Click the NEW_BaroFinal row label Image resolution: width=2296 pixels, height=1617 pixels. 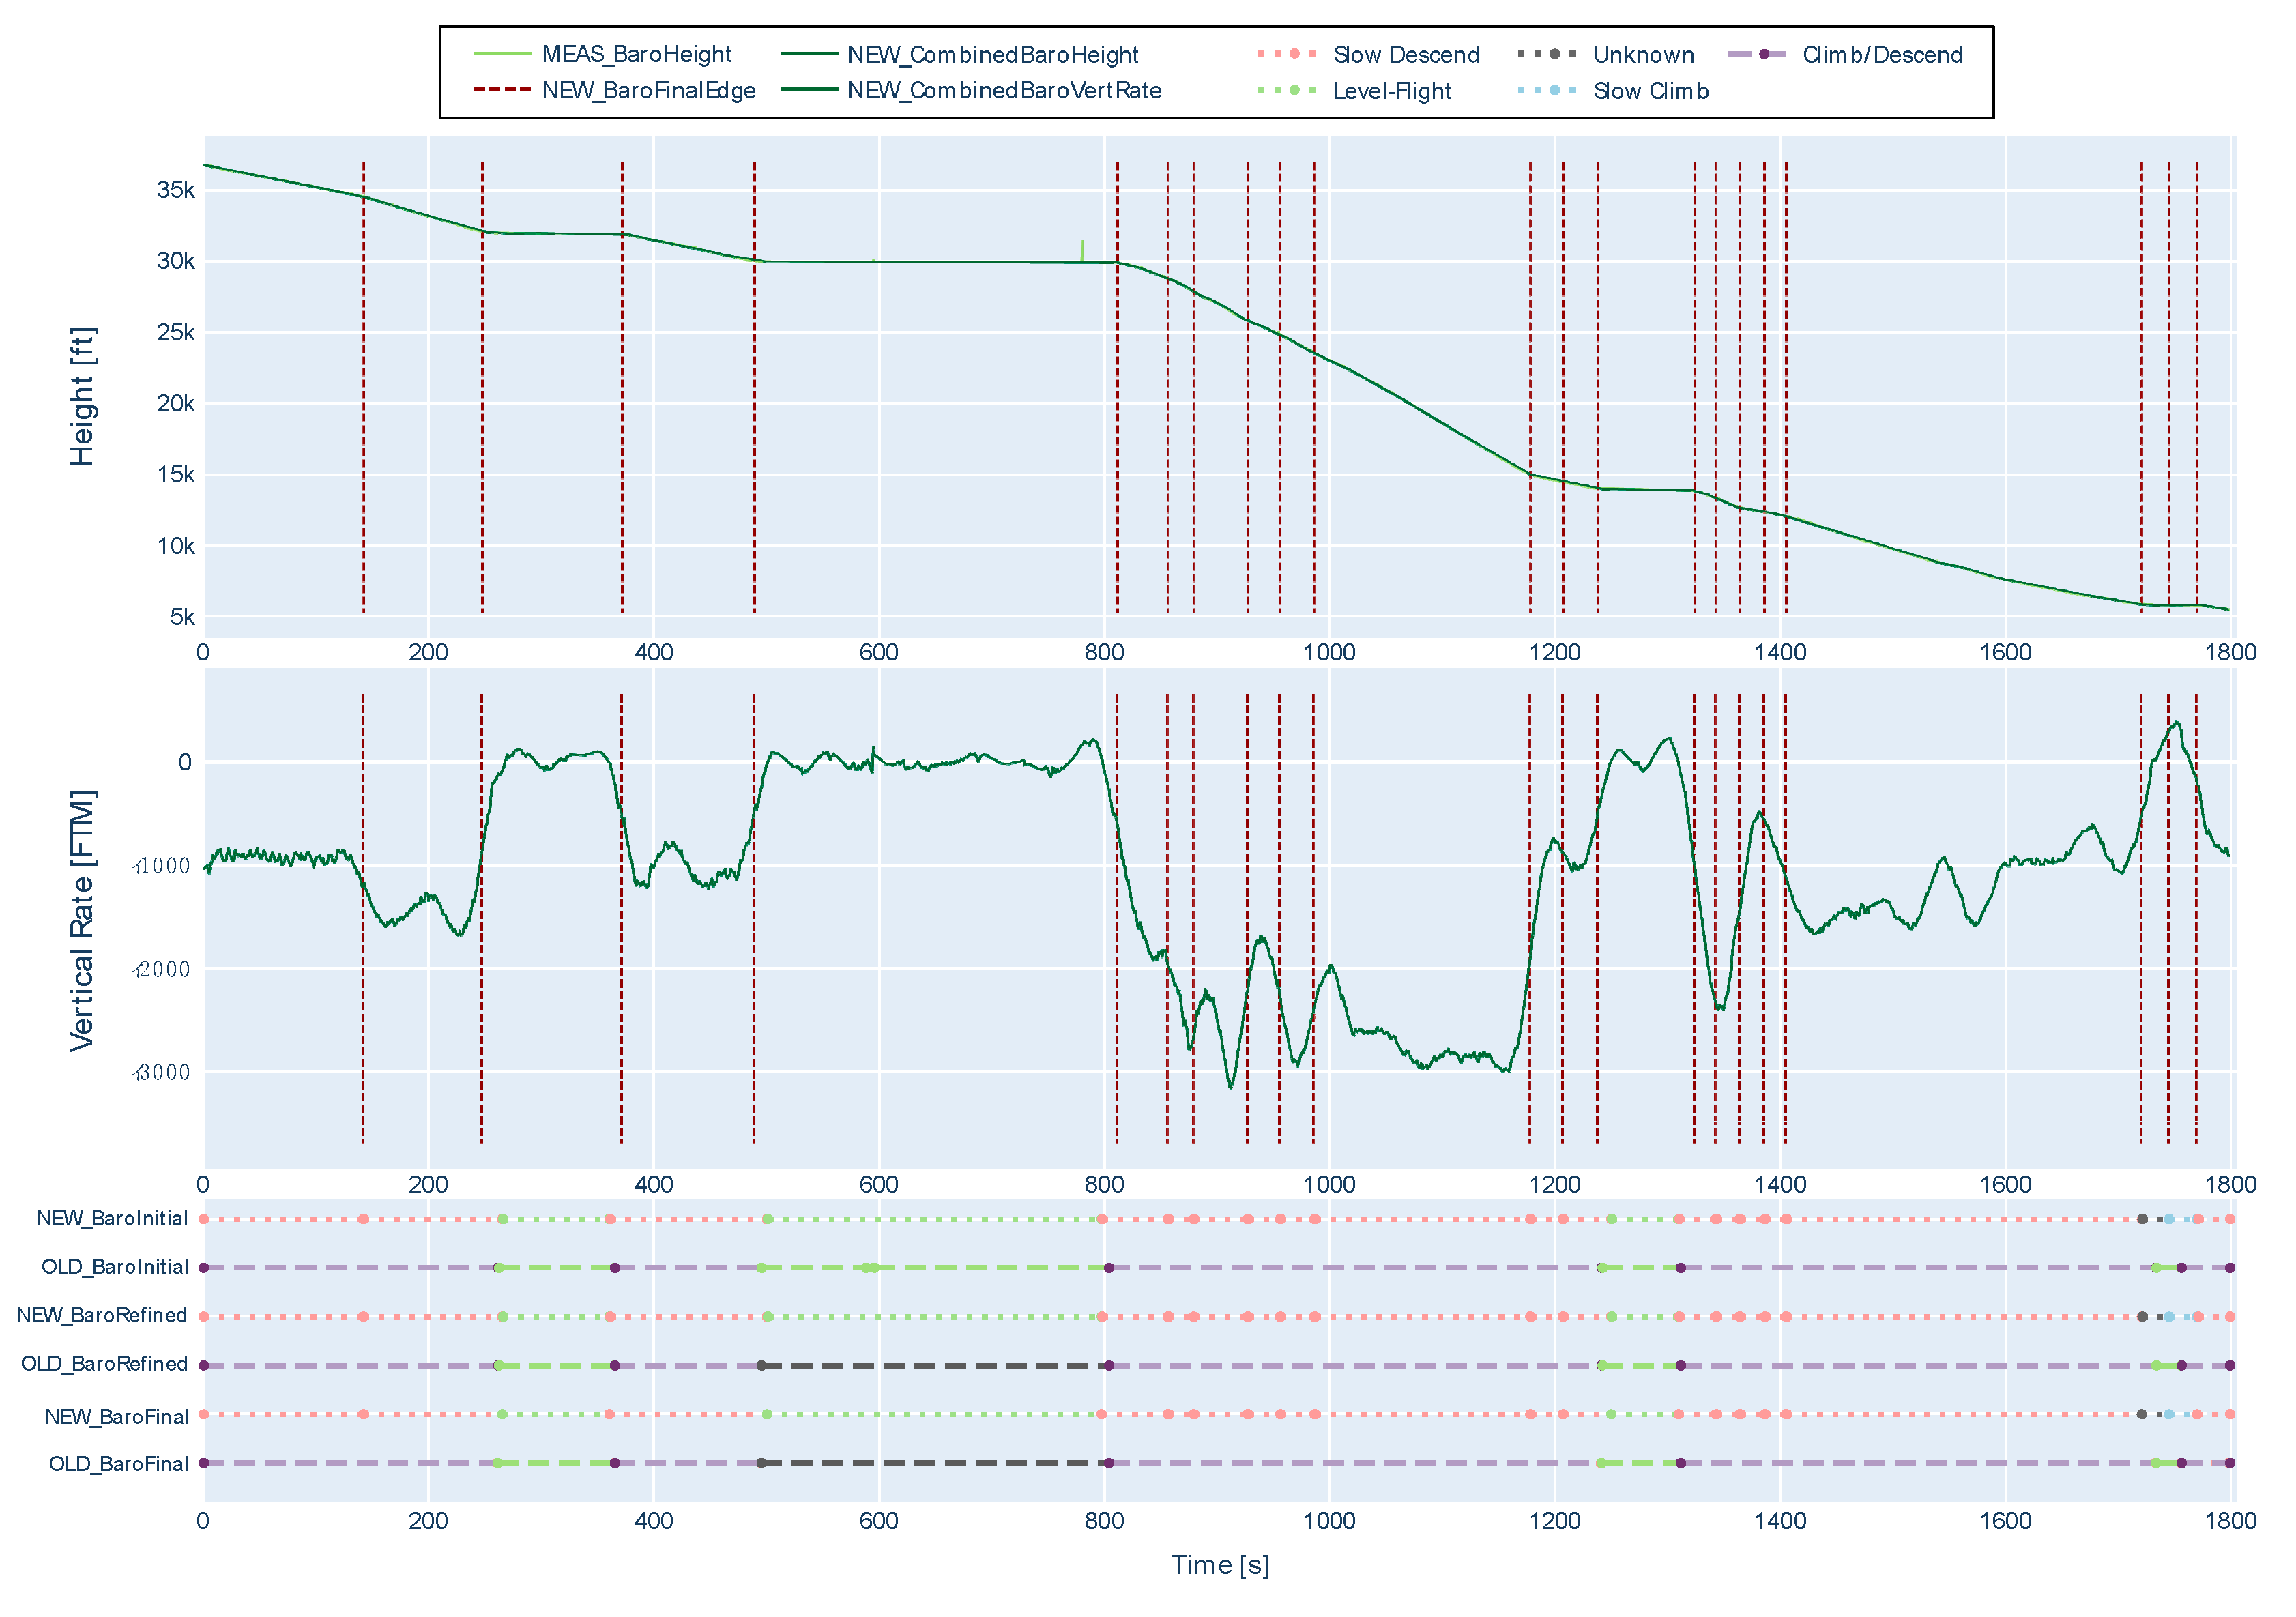116,1416
